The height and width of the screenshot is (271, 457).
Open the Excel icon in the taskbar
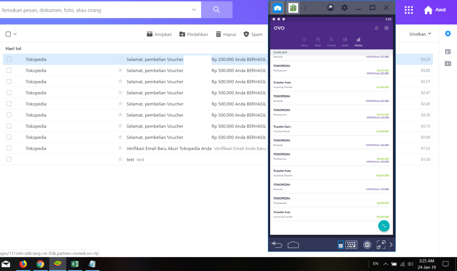click(75, 264)
